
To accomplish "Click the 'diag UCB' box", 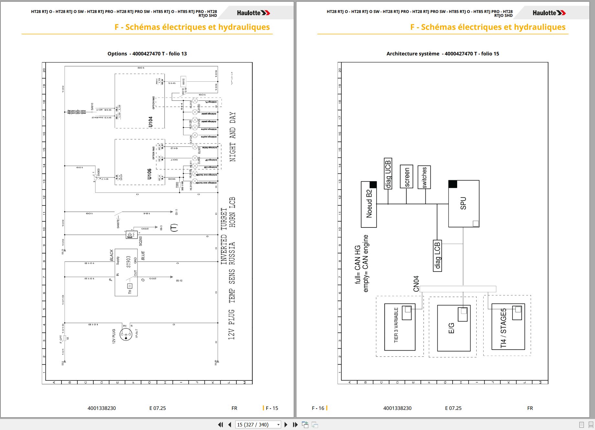I will [388, 174].
